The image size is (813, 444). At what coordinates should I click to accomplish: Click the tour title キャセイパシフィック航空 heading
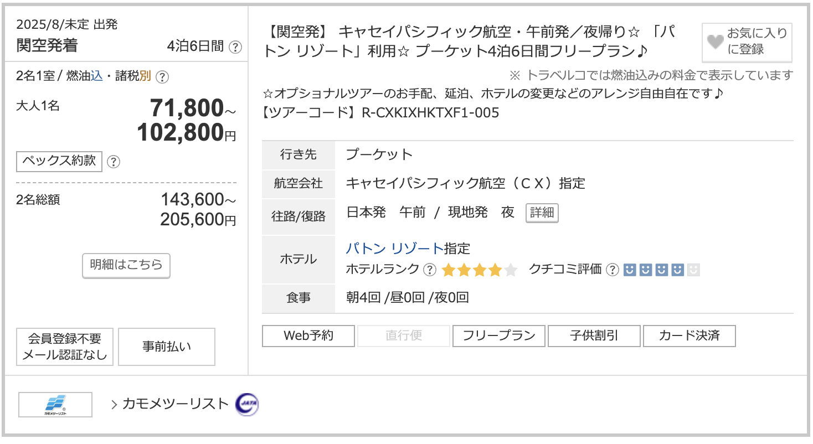(471, 41)
